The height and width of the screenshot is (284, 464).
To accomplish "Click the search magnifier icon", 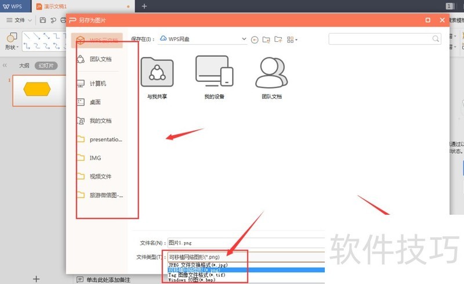I will tap(436, 39).
